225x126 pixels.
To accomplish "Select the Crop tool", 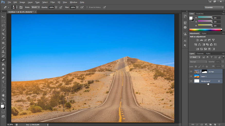I will 3,34.
